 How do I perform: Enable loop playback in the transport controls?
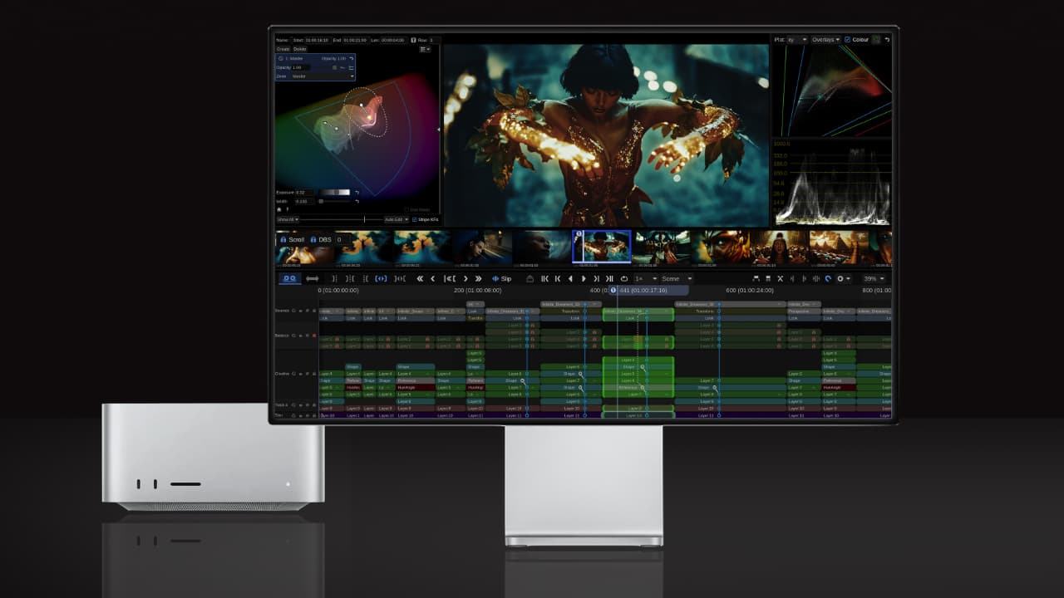[623, 278]
